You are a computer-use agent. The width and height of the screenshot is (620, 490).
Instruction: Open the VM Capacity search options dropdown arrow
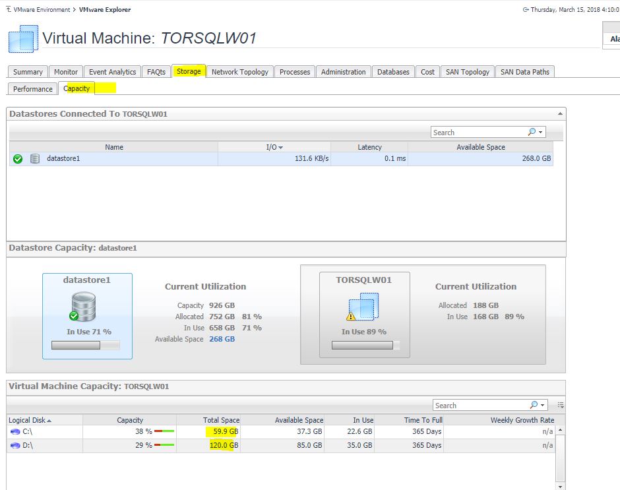[542, 406]
